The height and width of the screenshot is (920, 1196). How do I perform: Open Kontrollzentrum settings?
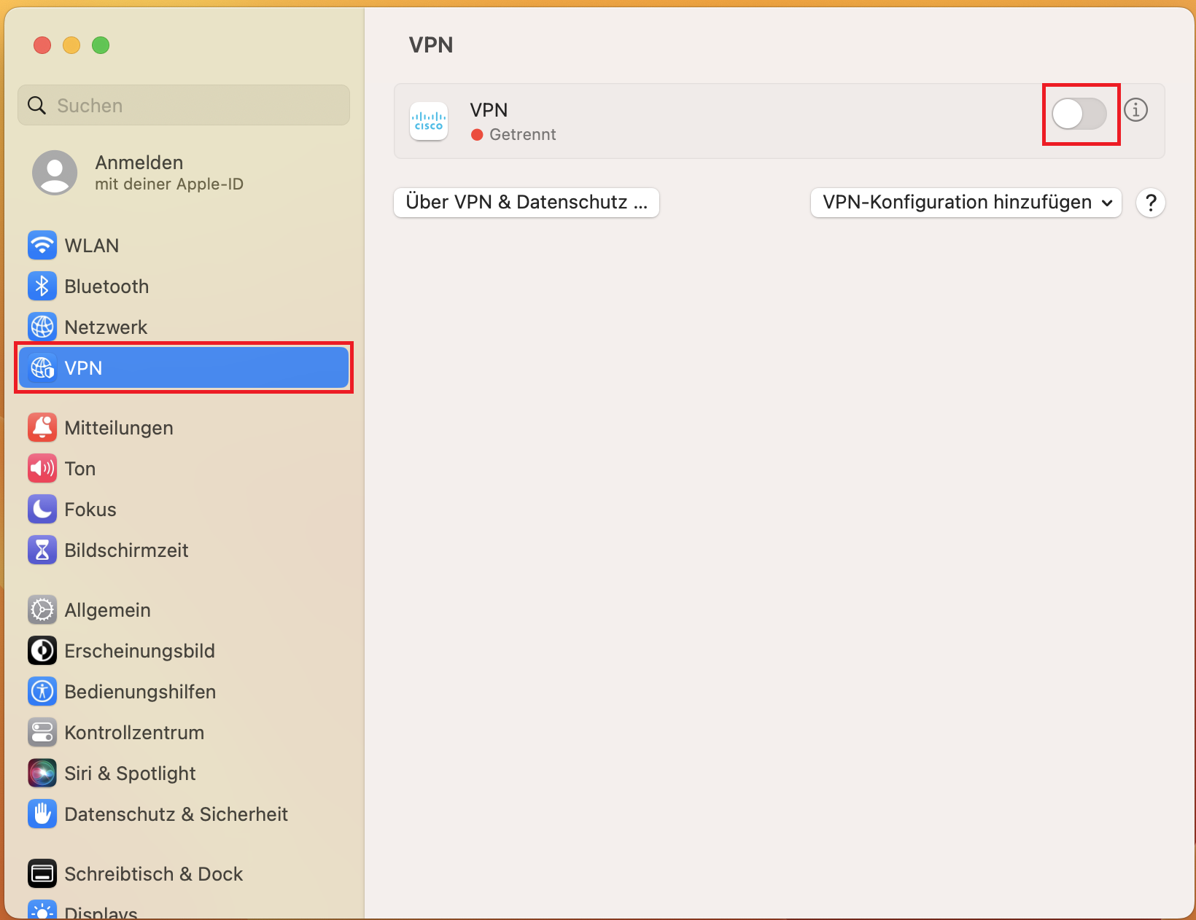(x=134, y=733)
